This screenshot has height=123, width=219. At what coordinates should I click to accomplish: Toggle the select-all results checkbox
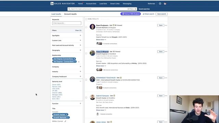pyautogui.click(x=86, y=19)
